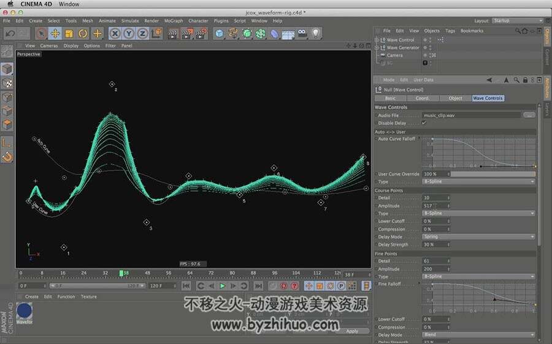Toggle Position keyframe recording icon
552x344 pixels.
(309, 286)
